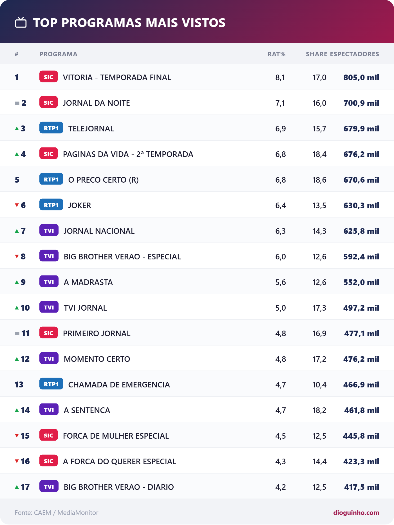Click the SIC badge beside Primeiro Jornal
Image resolution: width=394 pixels, height=525 pixels.
[48, 333]
